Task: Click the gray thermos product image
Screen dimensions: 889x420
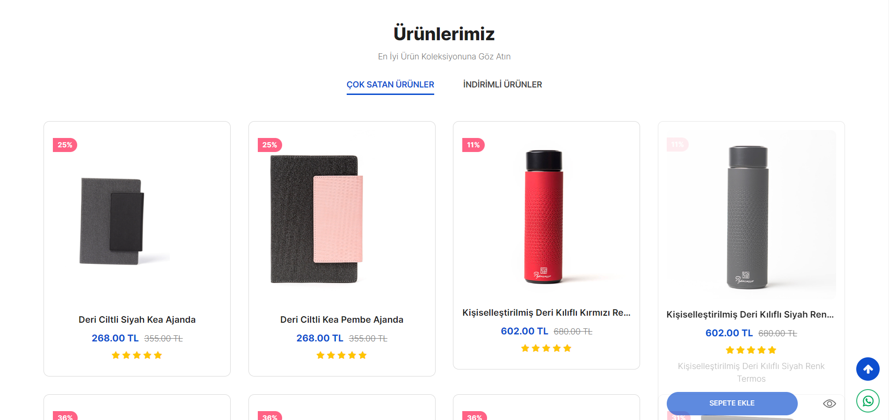Action: (748, 217)
